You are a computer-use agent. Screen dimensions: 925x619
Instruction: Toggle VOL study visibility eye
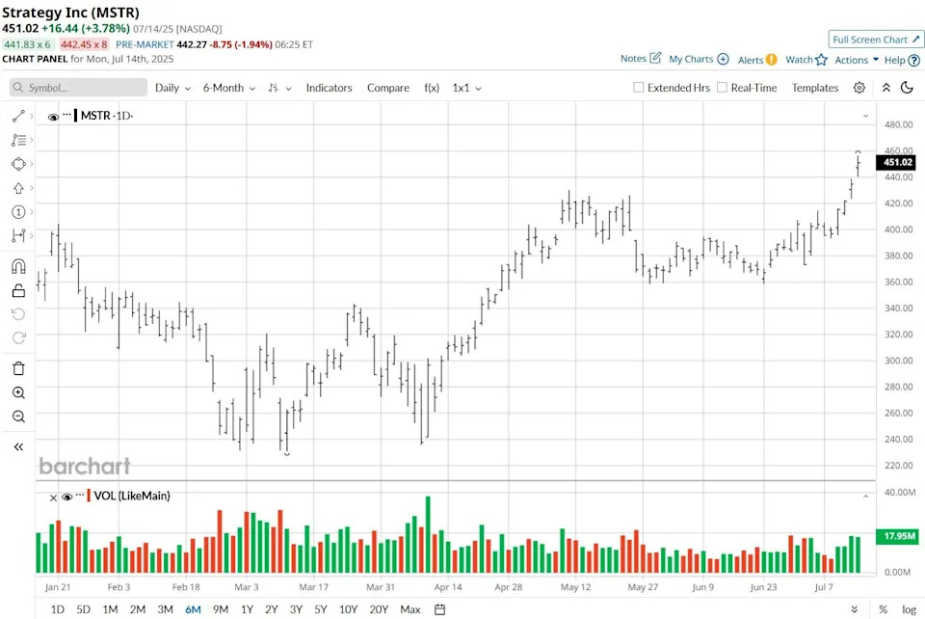click(x=66, y=498)
